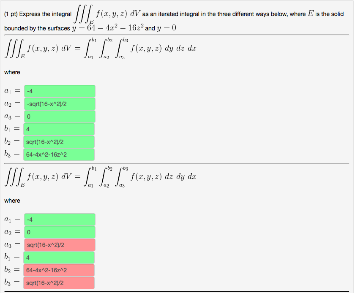Click the second a2 answer box with 0
Viewport: 358px width, 293px height.
coord(59,232)
